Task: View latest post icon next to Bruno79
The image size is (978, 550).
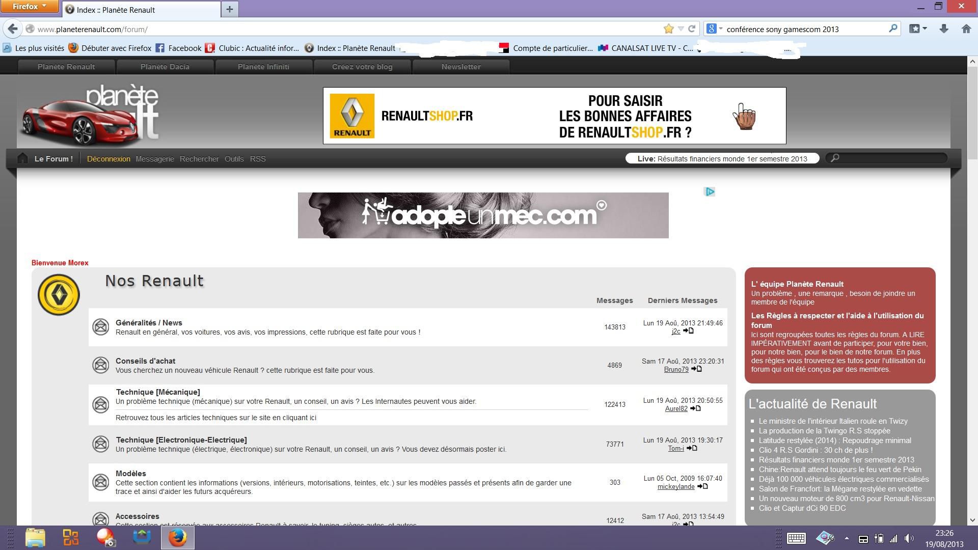Action: [x=696, y=369]
